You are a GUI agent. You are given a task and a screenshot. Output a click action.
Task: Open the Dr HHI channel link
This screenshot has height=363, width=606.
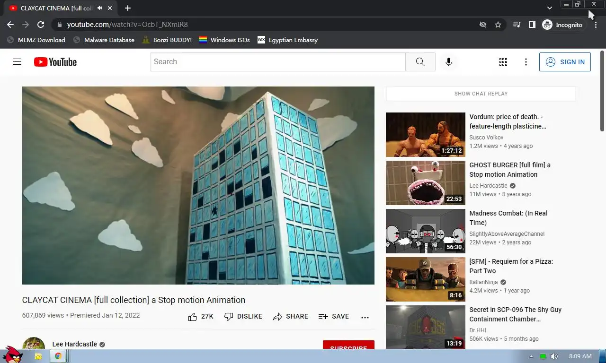pos(478,330)
